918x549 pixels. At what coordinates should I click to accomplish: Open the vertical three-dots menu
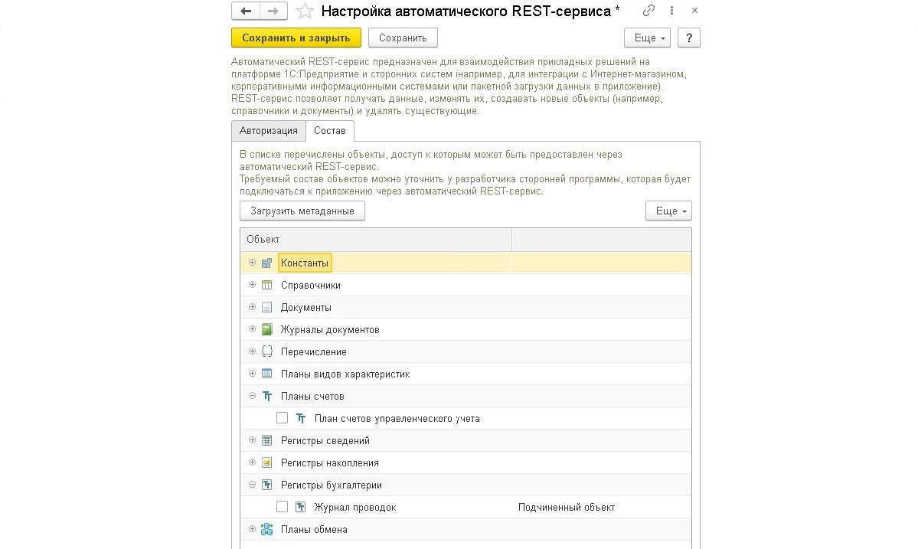[671, 11]
